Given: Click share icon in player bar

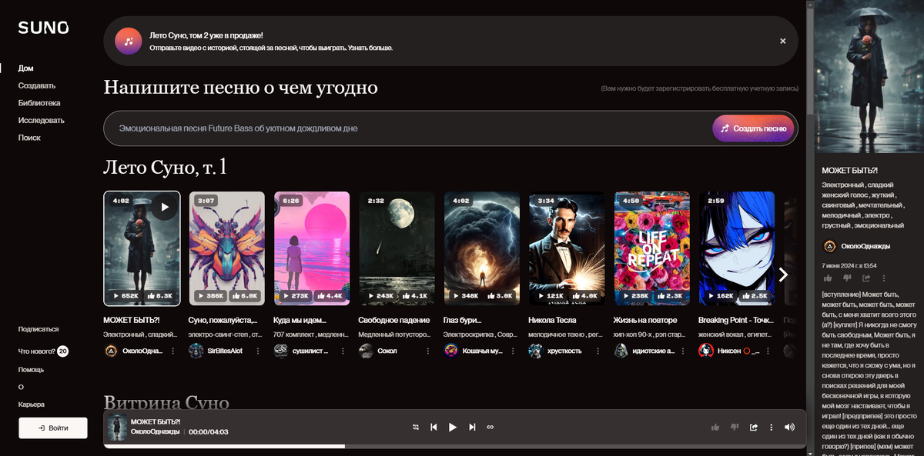Looking at the screenshot, I should coord(754,427).
